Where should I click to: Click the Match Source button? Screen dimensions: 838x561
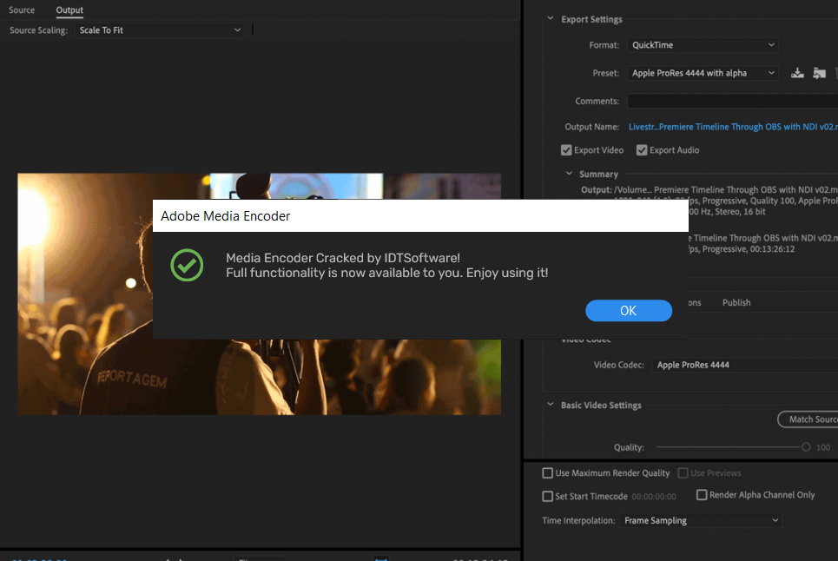808,419
